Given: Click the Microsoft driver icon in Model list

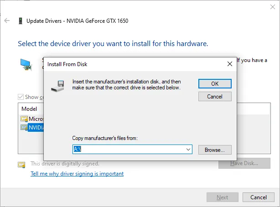Looking at the screenshot, I should (24, 119).
